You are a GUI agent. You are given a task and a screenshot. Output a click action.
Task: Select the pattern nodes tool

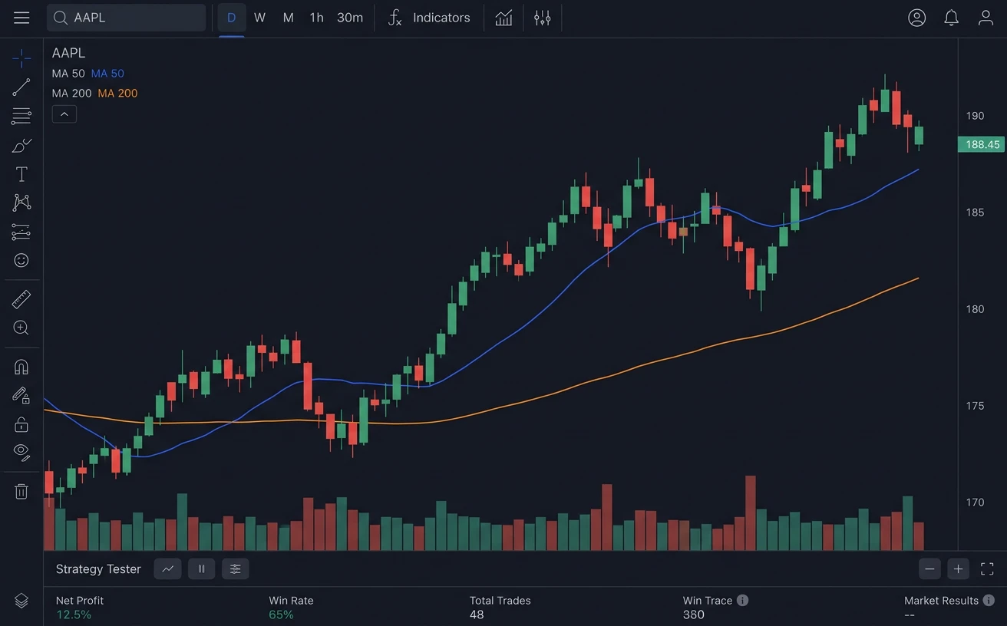21,203
